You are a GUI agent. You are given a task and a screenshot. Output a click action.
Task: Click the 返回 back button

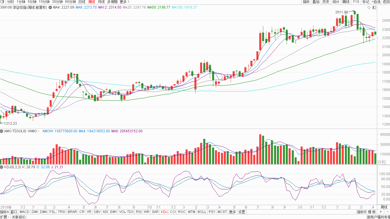tap(386, 2)
